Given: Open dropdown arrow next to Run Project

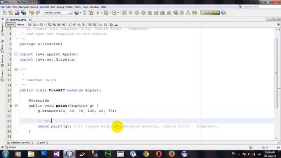Looking at the screenshot, I should click(101, 13).
